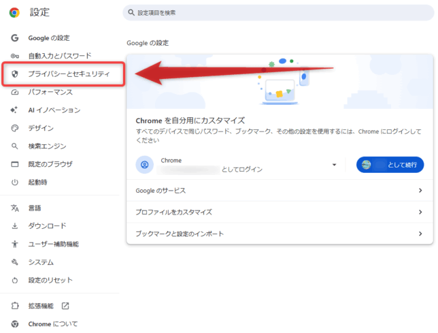Click the avatar image inside として続行 button
The width and height of the screenshot is (438, 333).
click(366, 165)
